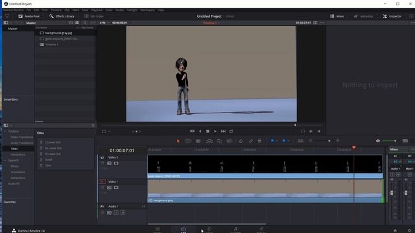Click the Insert Clip tool icon
This screenshot has height=233, width=415.
coord(209,141)
